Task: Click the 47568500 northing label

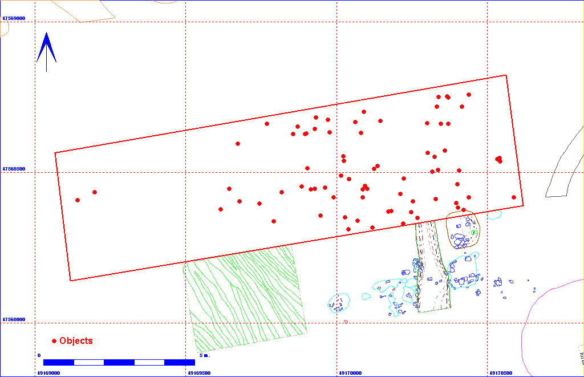Action: pos(14,169)
